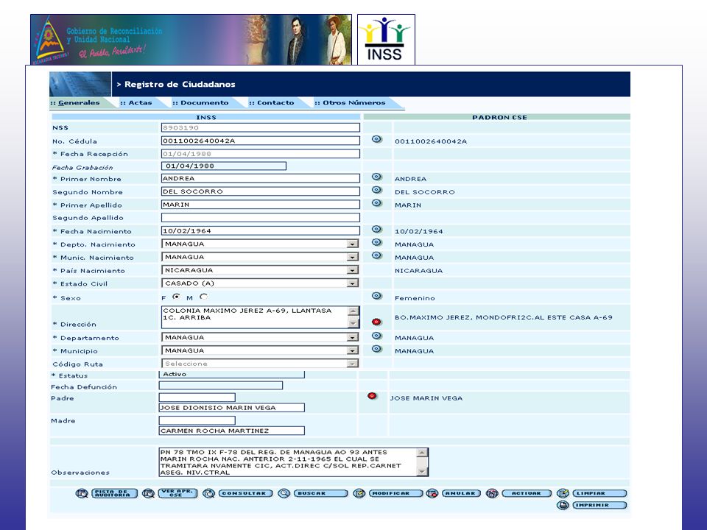Click the Ver Apr. CSE button
707x530 pixels.
pos(177,493)
